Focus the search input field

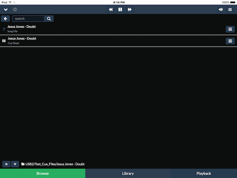(28, 19)
